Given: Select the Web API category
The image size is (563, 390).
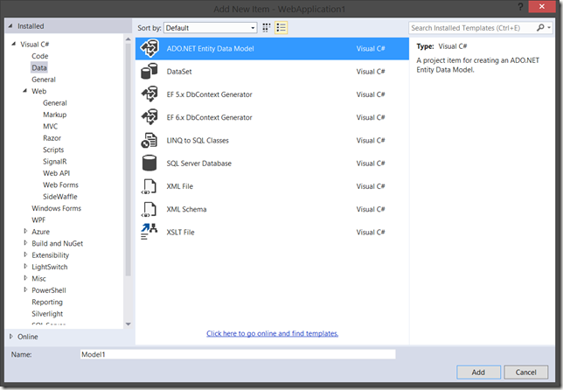Looking at the screenshot, I should (56, 173).
